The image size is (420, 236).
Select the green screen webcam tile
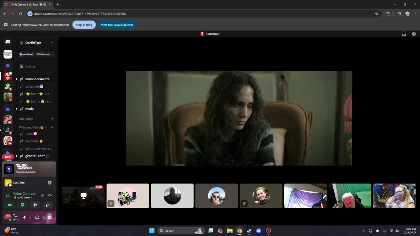click(350, 196)
